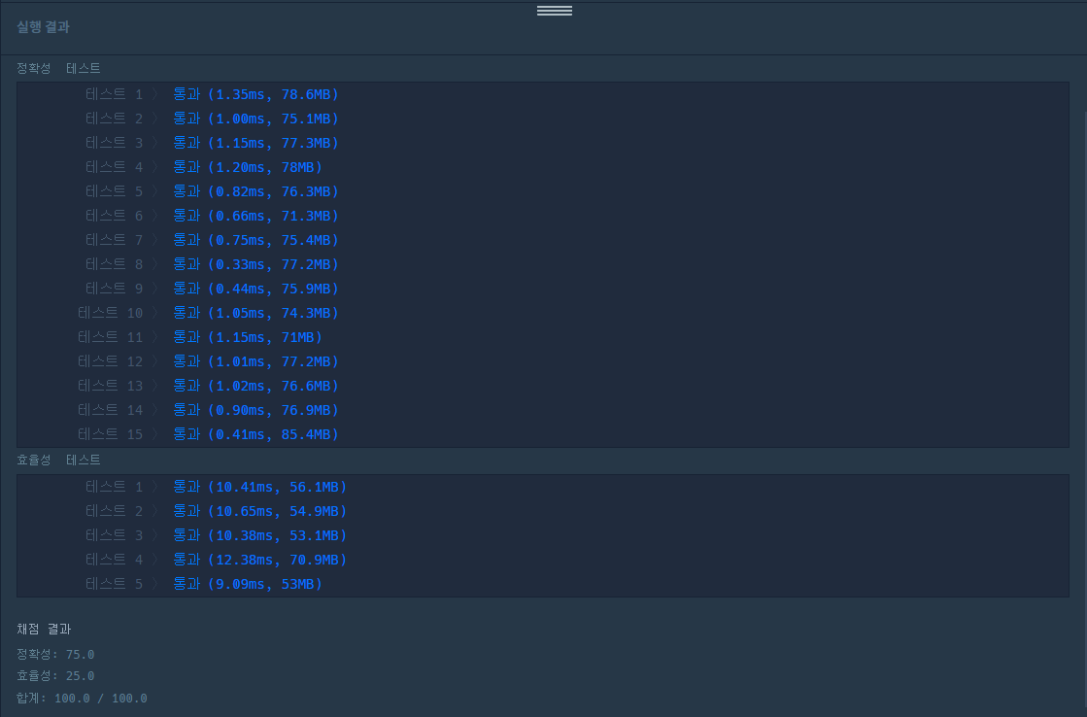1087x717 pixels.
Task: Click the resize handle above 실행 결과
Action: (x=554, y=11)
